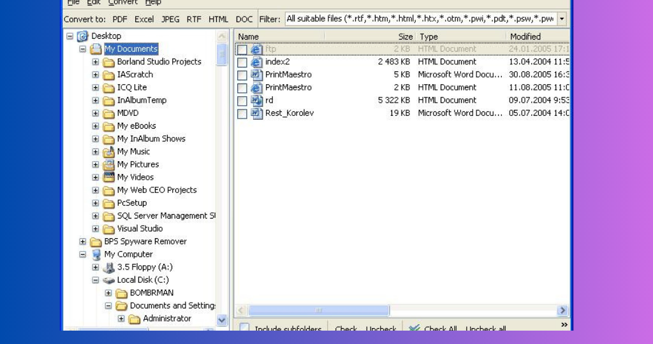Click the Desktop icon in tree

point(83,36)
